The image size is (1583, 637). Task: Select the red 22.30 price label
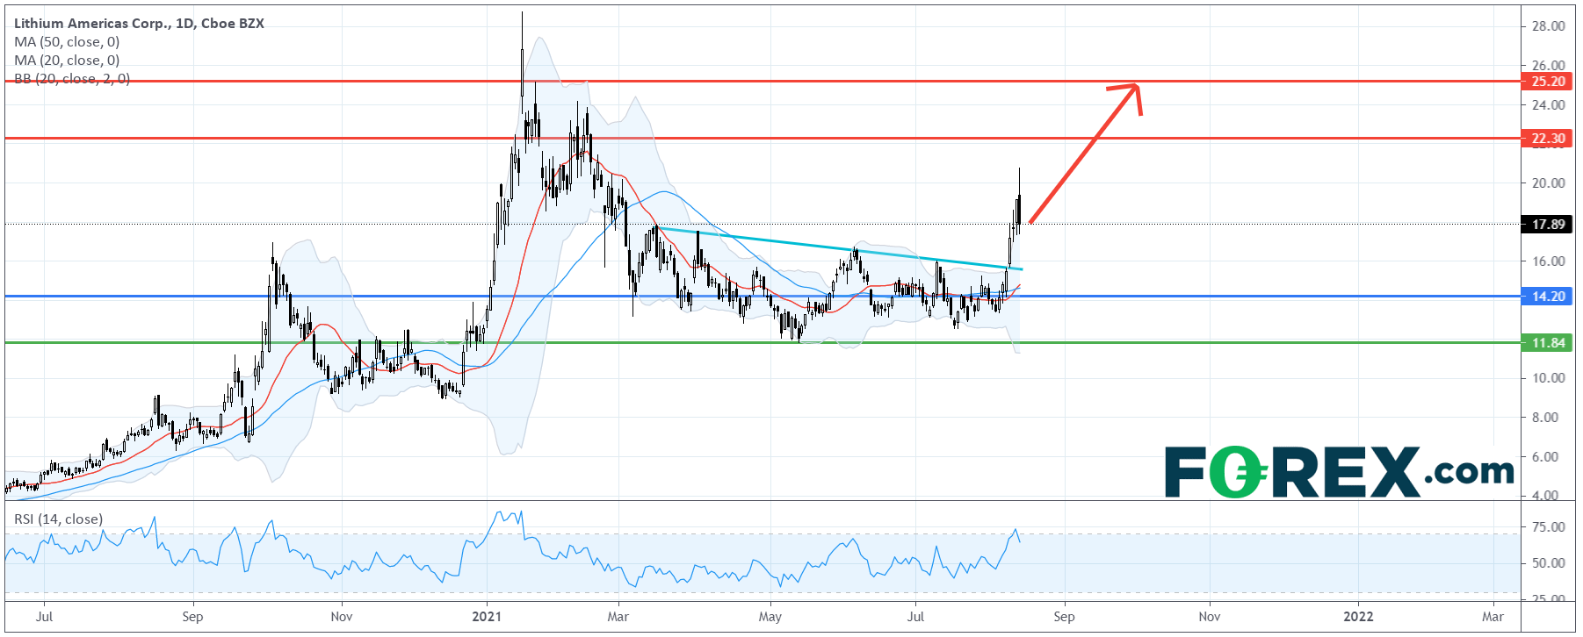pos(1547,139)
